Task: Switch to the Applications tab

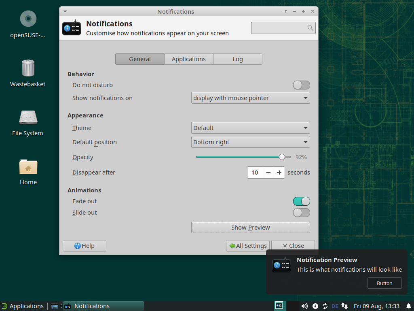Action: pyautogui.click(x=188, y=59)
